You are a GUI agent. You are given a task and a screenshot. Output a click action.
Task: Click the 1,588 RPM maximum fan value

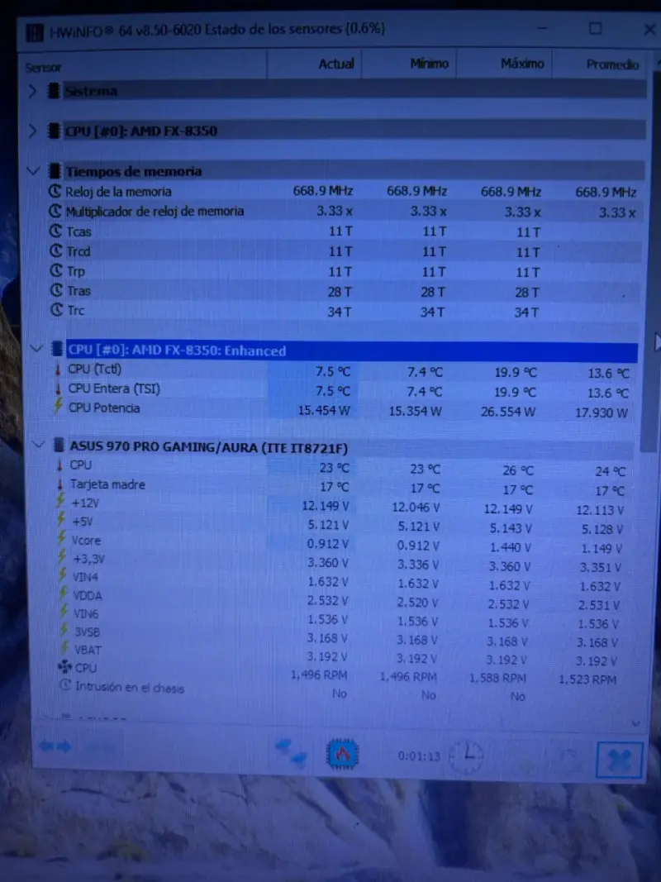(497, 678)
